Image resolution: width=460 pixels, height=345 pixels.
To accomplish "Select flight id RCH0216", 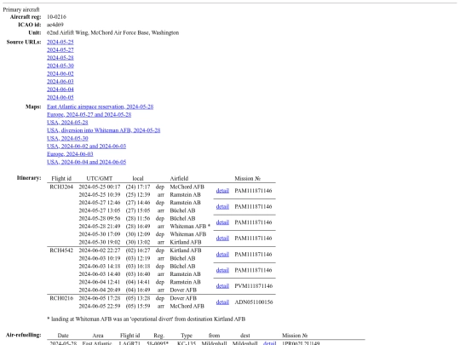I will click(61, 298).
